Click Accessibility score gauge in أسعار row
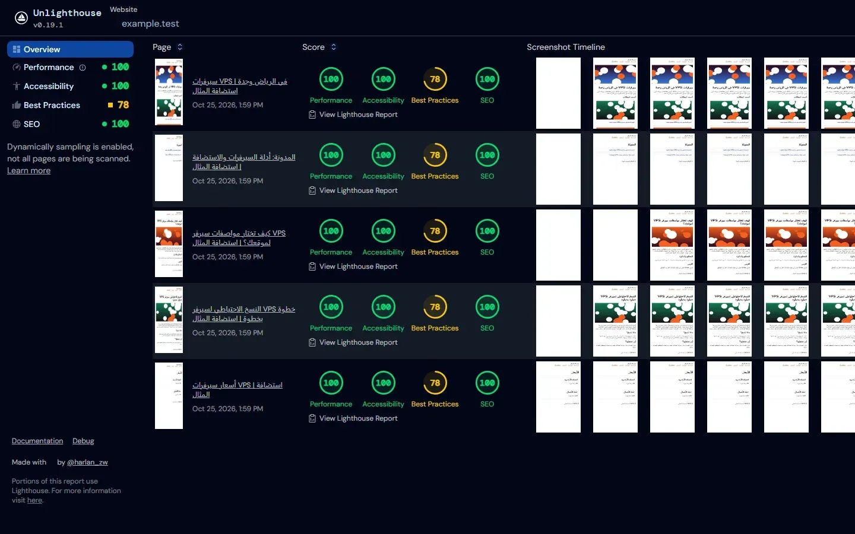855x534 pixels. [x=383, y=383]
